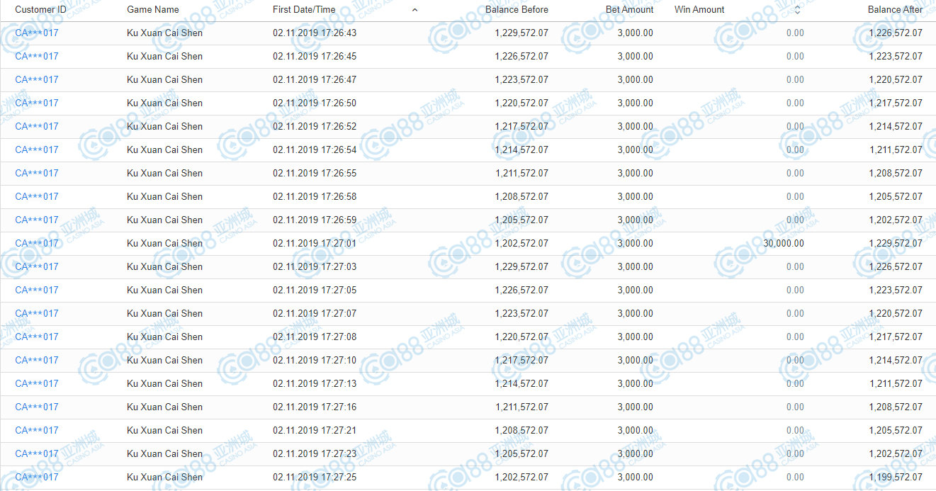The image size is (936, 491).
Task: Select Balance Before 1,202,572.07 in the 17:27:01 row
Action: 521,243
